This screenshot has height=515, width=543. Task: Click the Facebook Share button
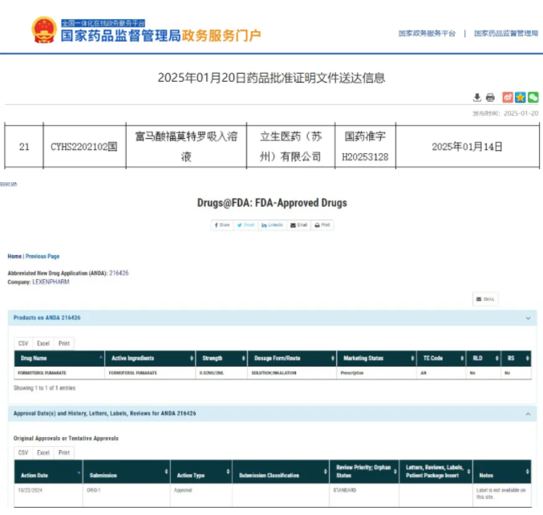point(222,225)
